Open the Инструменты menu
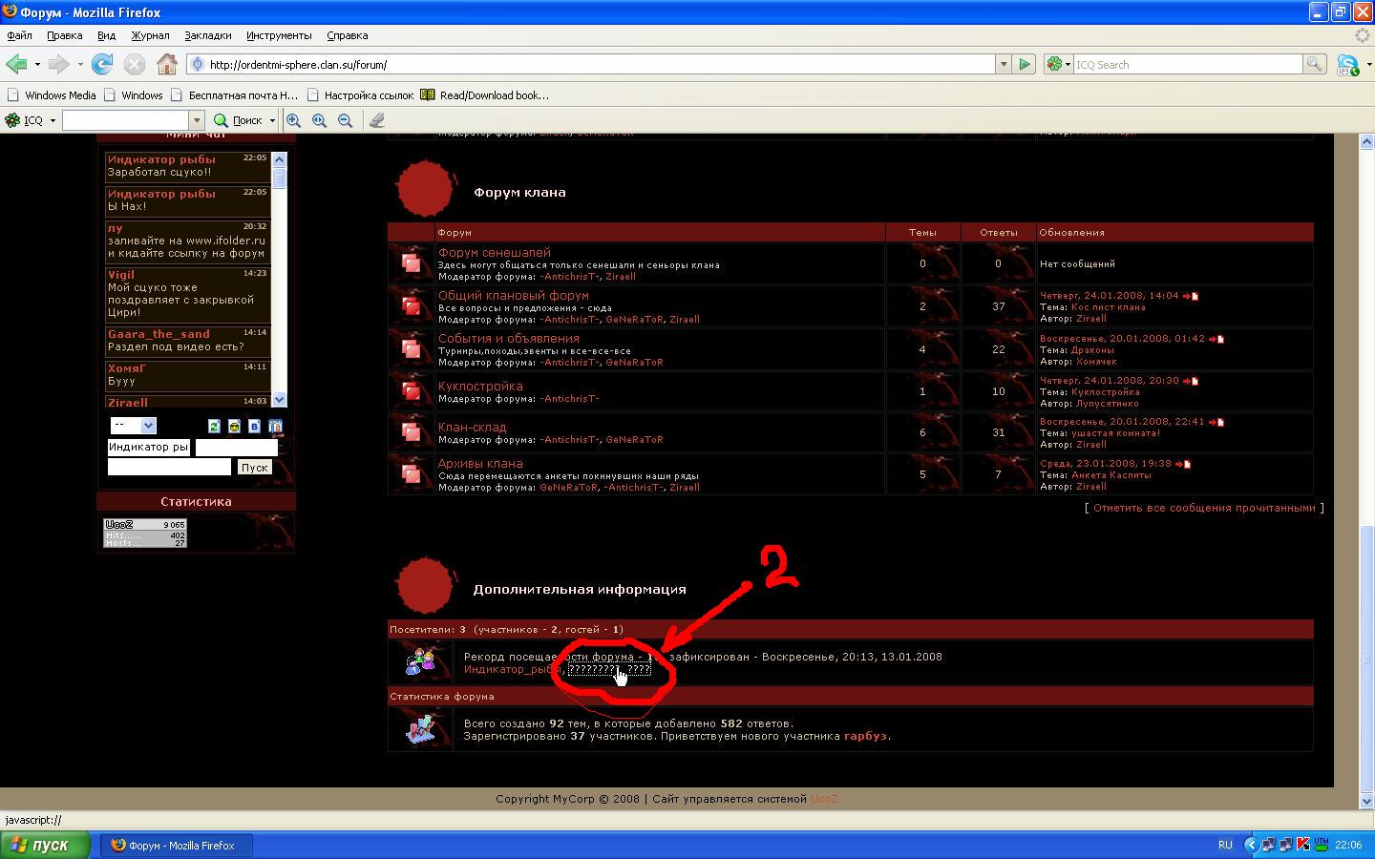1375x859 pixels. [x=278, y=35]
